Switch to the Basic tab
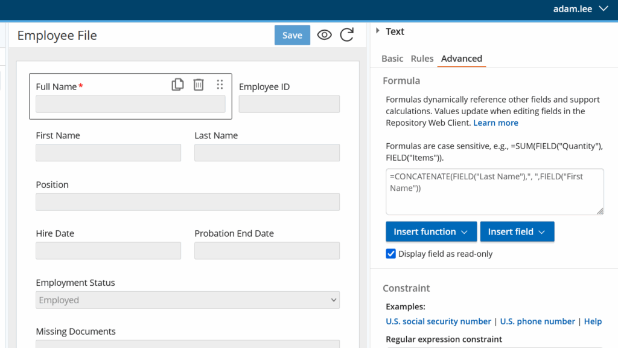 click(x=392, y=59)
